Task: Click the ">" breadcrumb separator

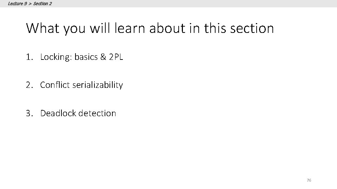Action: point(30,3)
